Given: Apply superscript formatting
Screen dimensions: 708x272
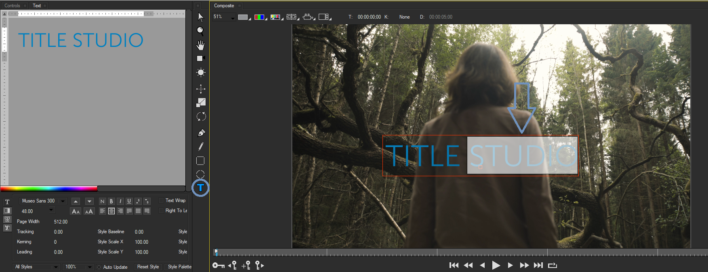Looking at the screenshot, I should pos(138,201).
